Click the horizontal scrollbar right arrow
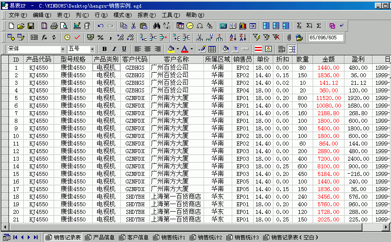Screen dimensions: 391x242 (386, 227)
